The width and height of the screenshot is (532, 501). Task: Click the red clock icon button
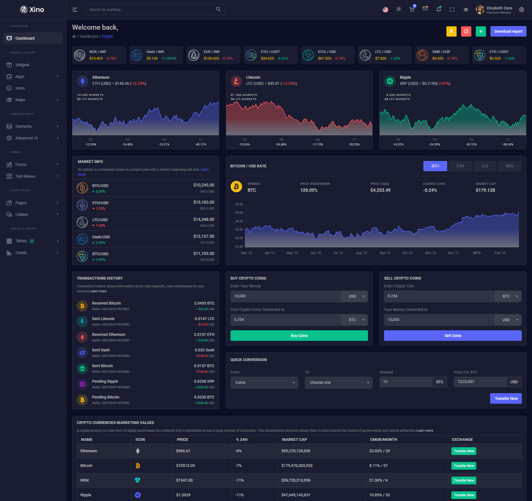466,31
